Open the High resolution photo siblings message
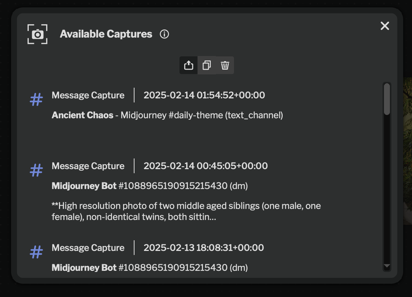Screen dimensions: 412x297 coord(186,211)
